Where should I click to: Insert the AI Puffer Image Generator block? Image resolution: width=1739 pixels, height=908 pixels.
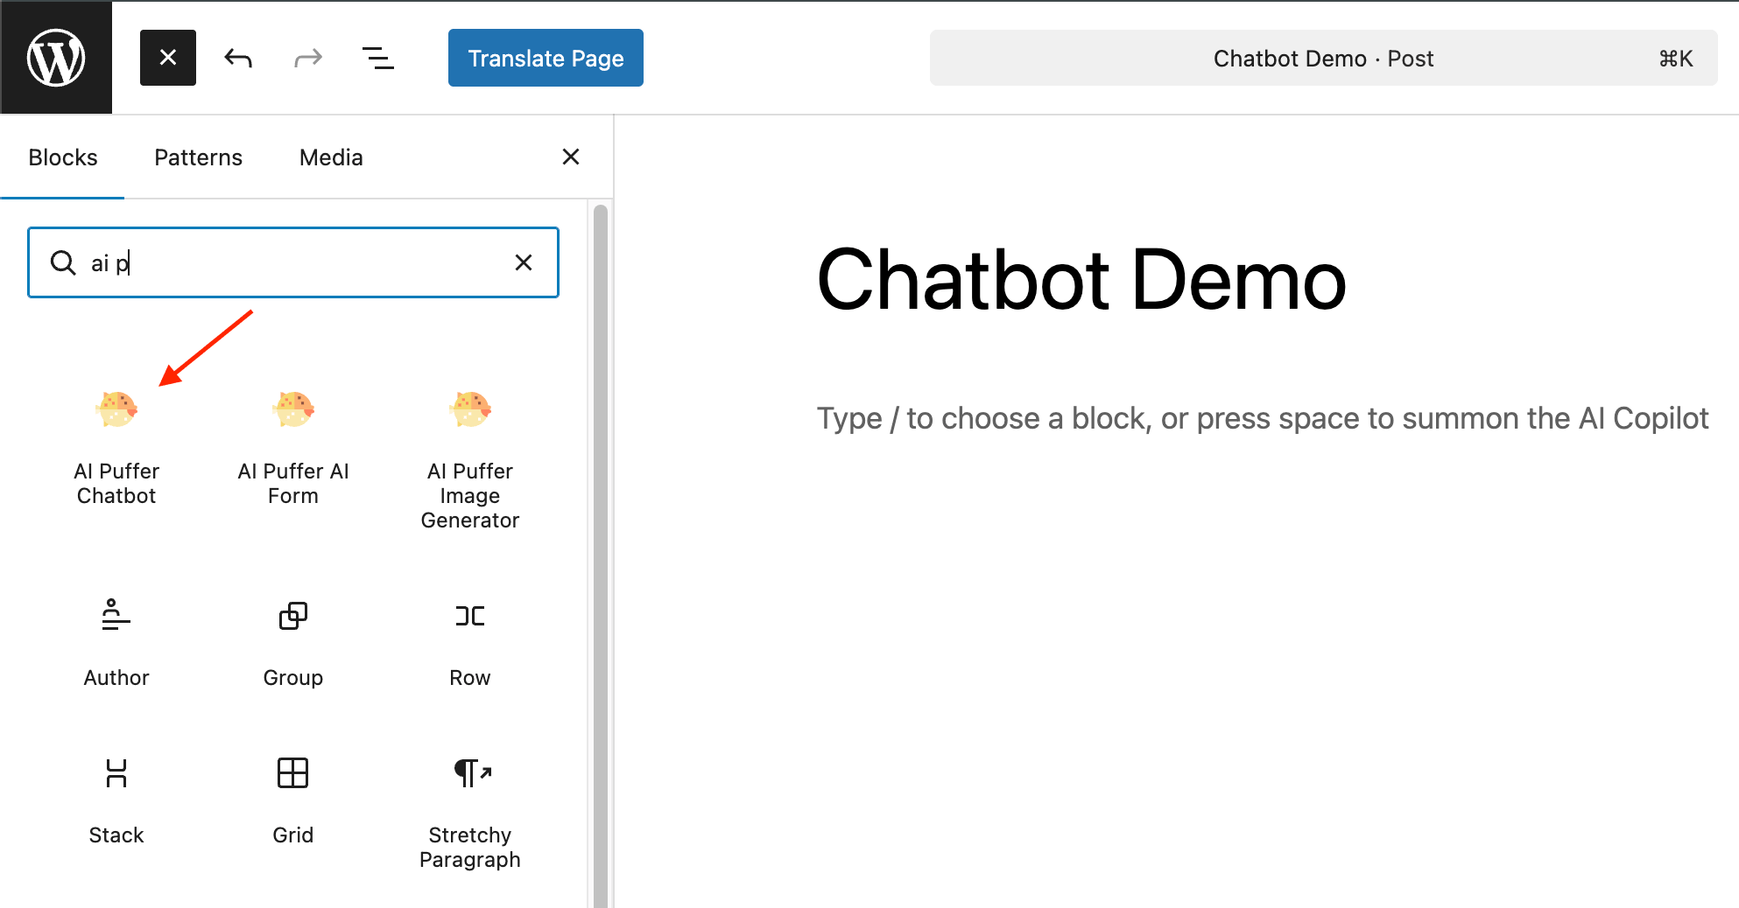pyautogui.click(x=470, y=460)
